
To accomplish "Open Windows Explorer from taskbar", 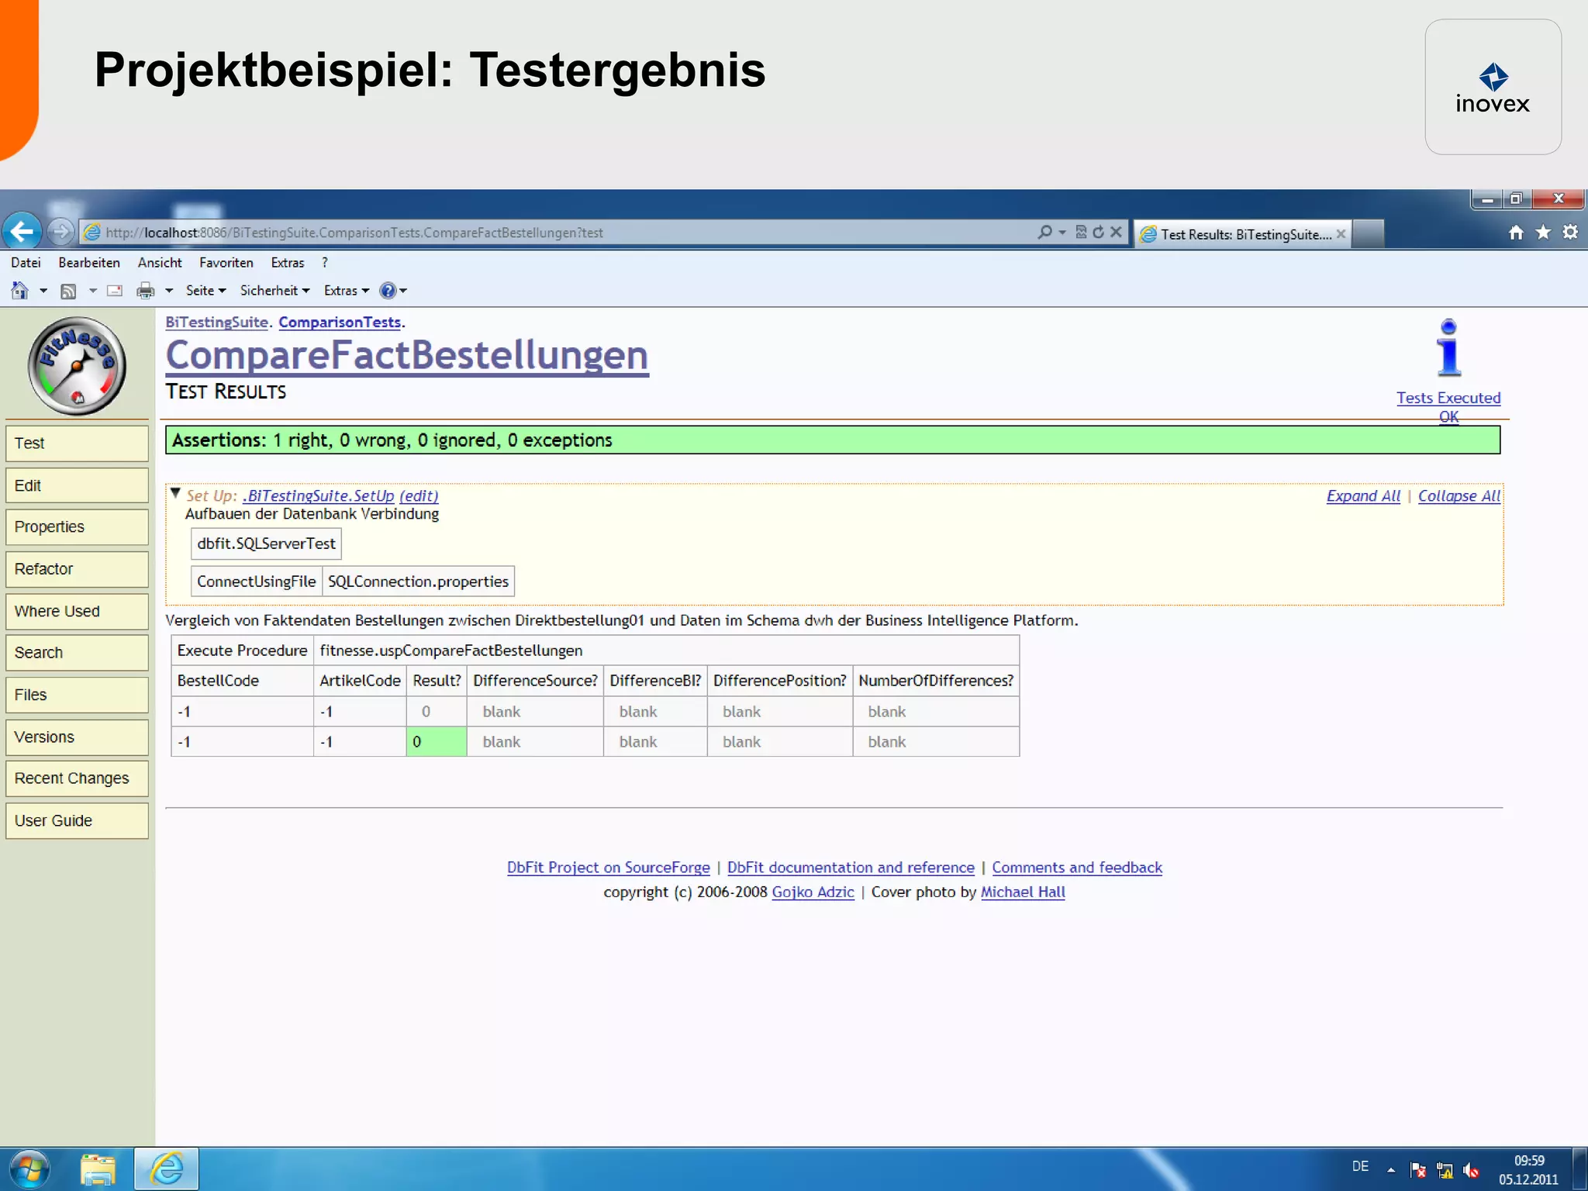I will [x=98, y=1169].
